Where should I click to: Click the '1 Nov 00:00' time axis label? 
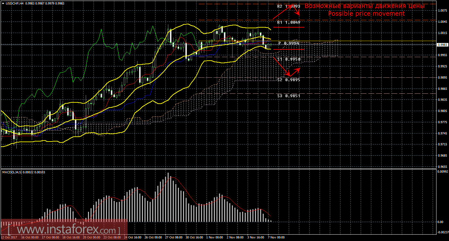(215, 238)
